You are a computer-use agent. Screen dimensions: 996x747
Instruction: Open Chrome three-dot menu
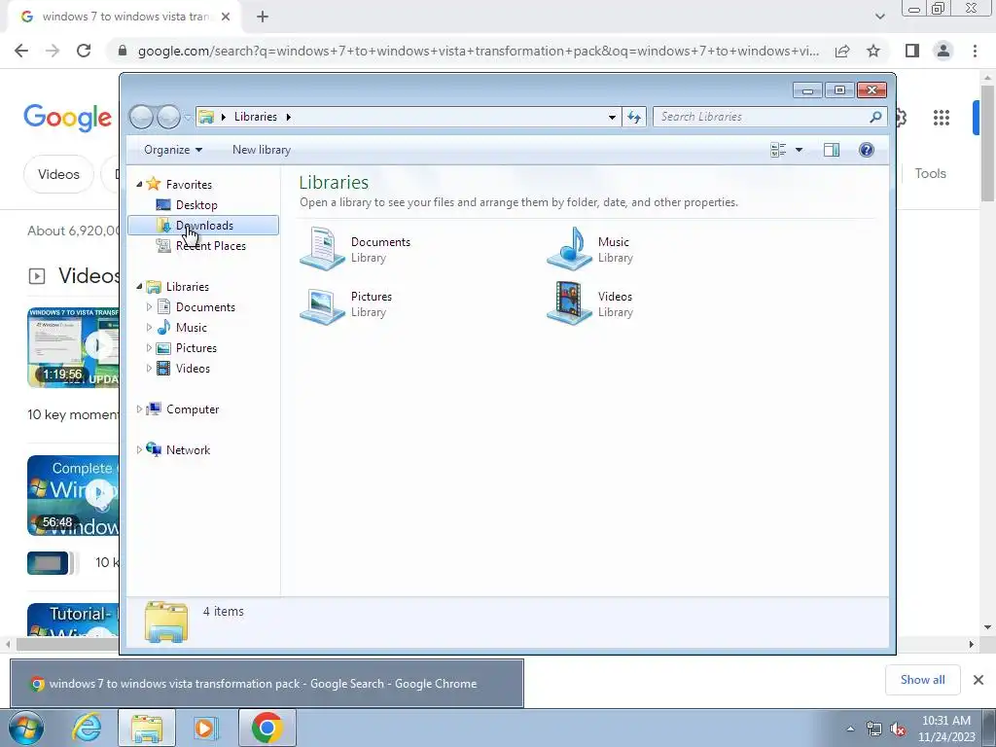(975, 51)
